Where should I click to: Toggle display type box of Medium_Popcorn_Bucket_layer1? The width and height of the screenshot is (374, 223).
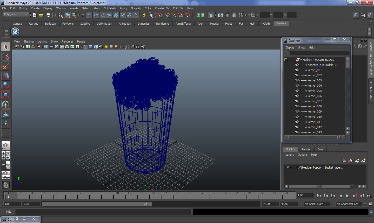point(294,168)
